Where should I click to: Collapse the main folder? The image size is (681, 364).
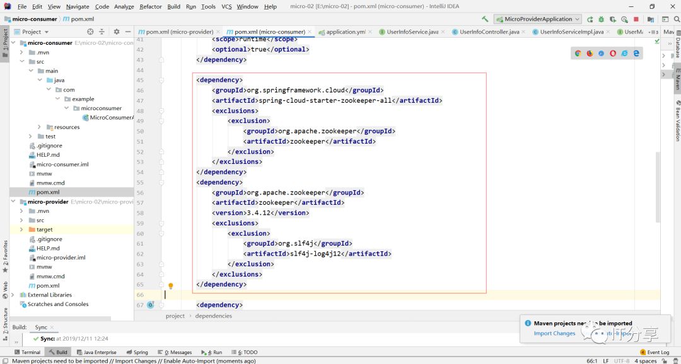coord(31,71)
